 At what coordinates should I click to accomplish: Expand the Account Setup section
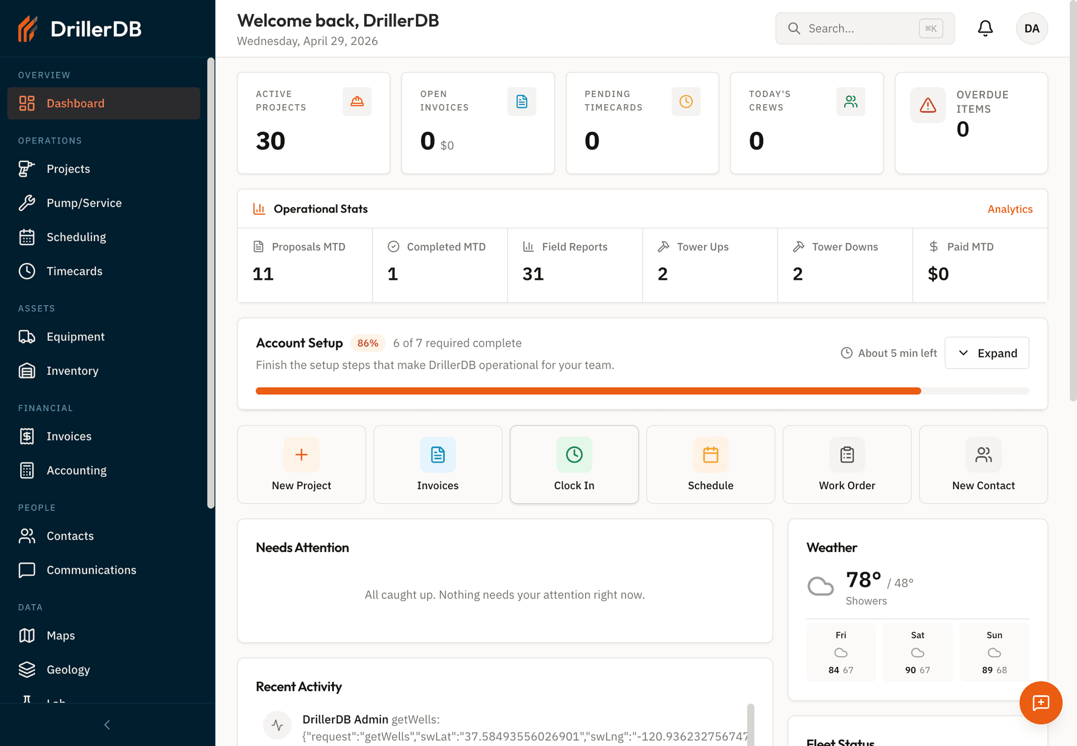[987, 353]
